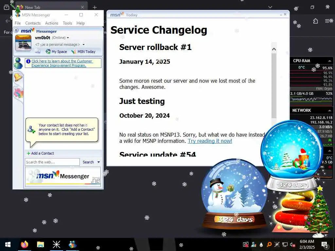Select the alerts tab with yellow bell icon
The image size is (335, 251).
(18, 77)
